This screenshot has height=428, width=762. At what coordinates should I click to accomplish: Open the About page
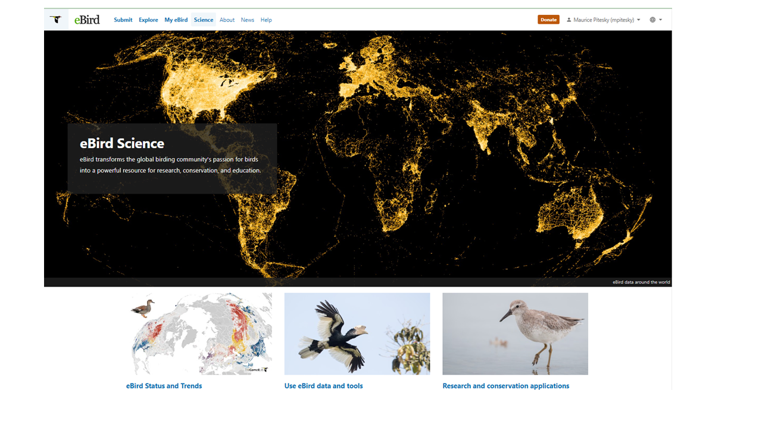227,20
